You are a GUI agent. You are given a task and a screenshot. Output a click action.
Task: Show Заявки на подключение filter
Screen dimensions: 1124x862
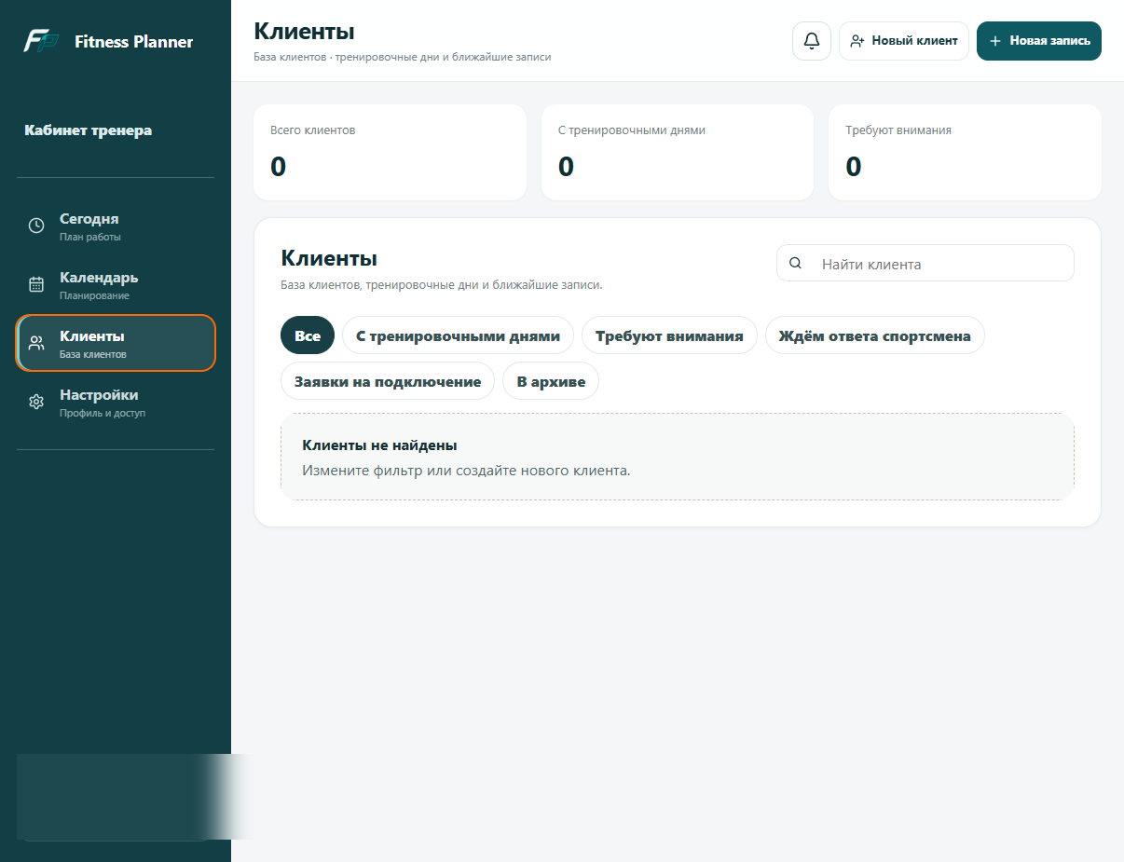pos(388,381)
